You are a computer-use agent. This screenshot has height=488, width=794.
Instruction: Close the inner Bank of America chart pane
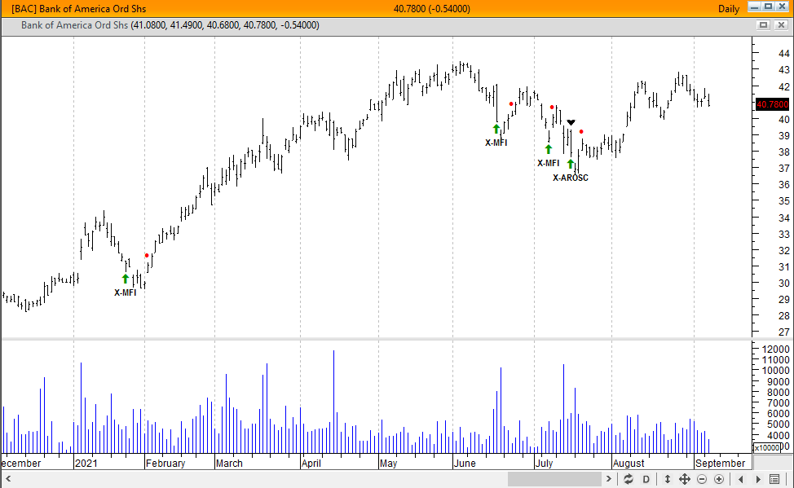click(x=782, y=24)
